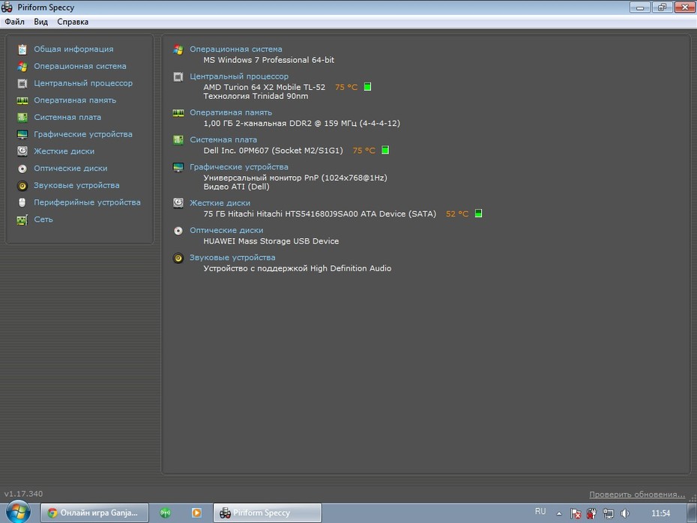Viewport: 697px width, 523px height.
Task: Open the Системная плата heading in summary
Action: tap(223, 139)
